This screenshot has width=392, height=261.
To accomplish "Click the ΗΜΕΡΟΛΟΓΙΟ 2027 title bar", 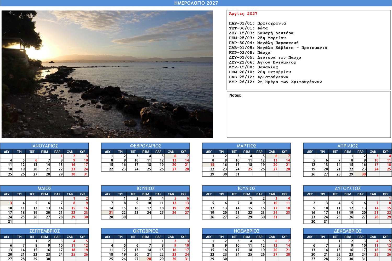I will 196,3.
